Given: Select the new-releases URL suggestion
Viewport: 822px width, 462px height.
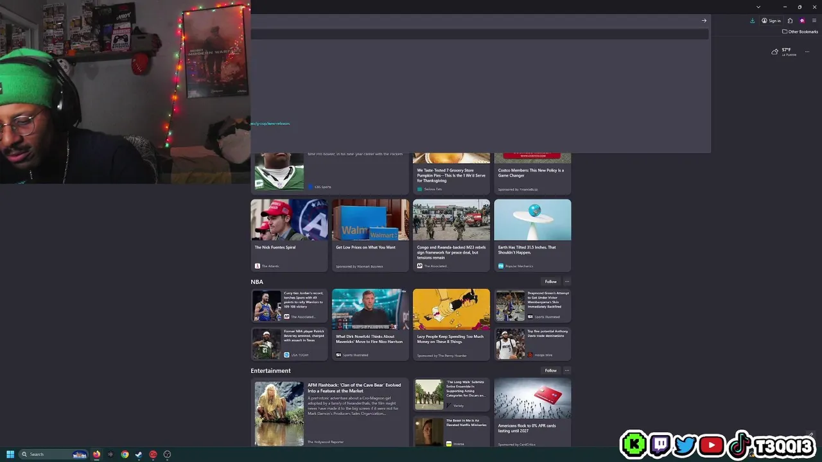Looking at the screenshot, I should (x=270, y=123).
